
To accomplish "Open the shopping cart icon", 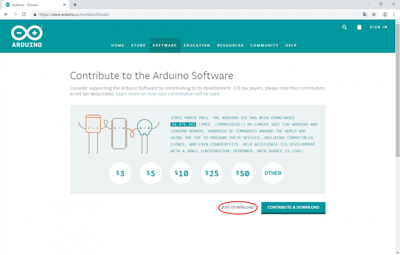I will coord(359,27).
